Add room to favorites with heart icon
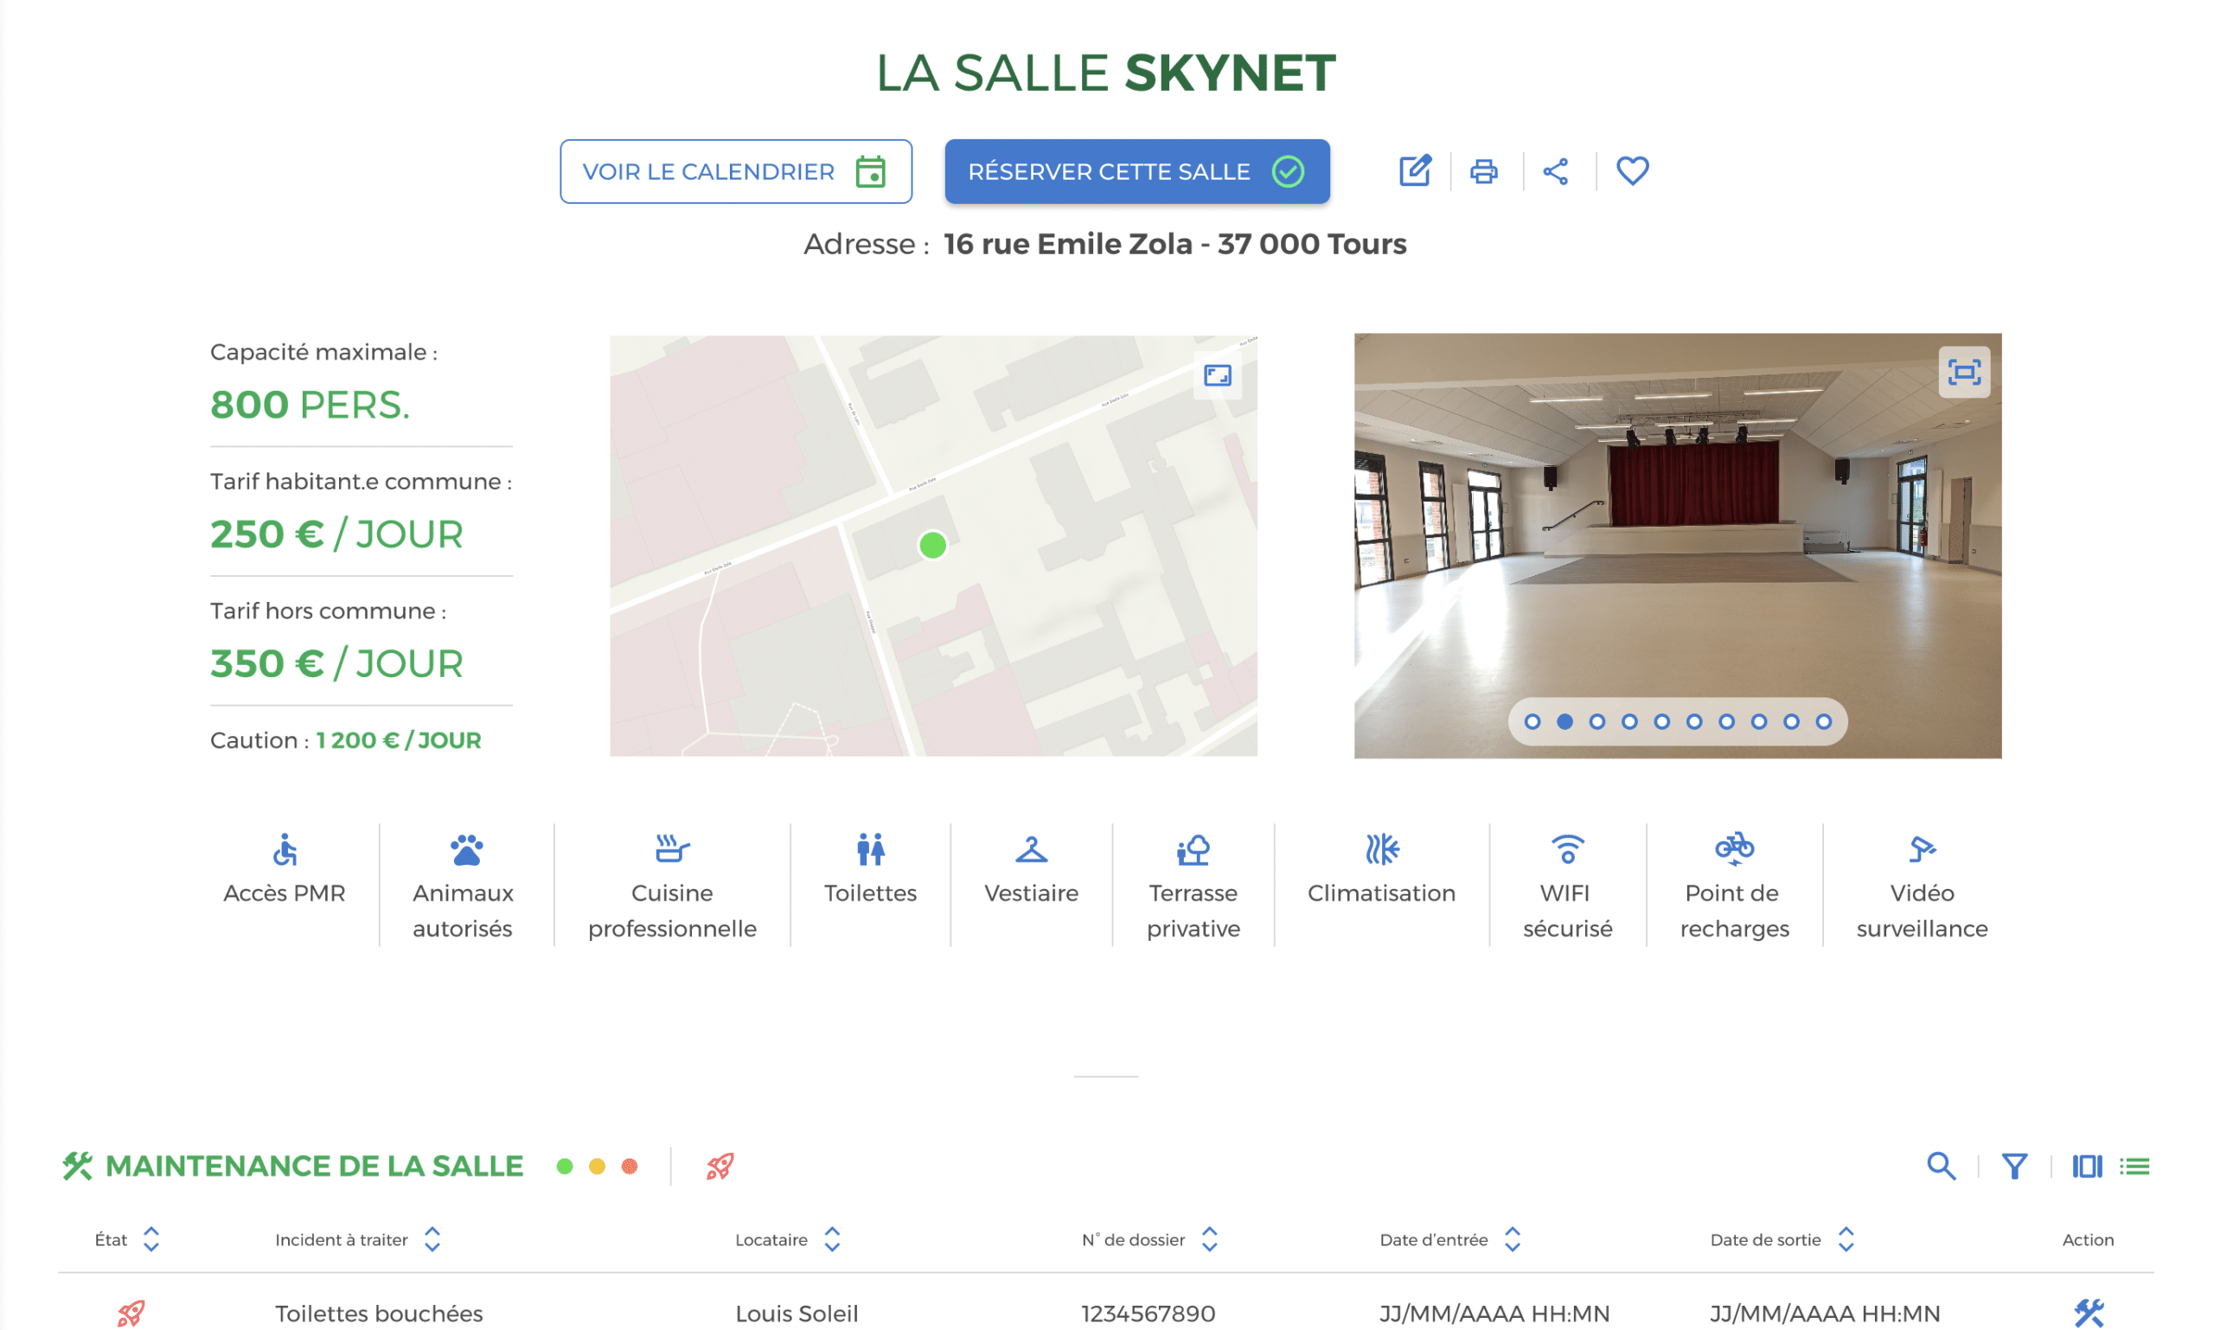Image resolution: width=2214 pixels, height=1330 pixels. [1631, 170]
